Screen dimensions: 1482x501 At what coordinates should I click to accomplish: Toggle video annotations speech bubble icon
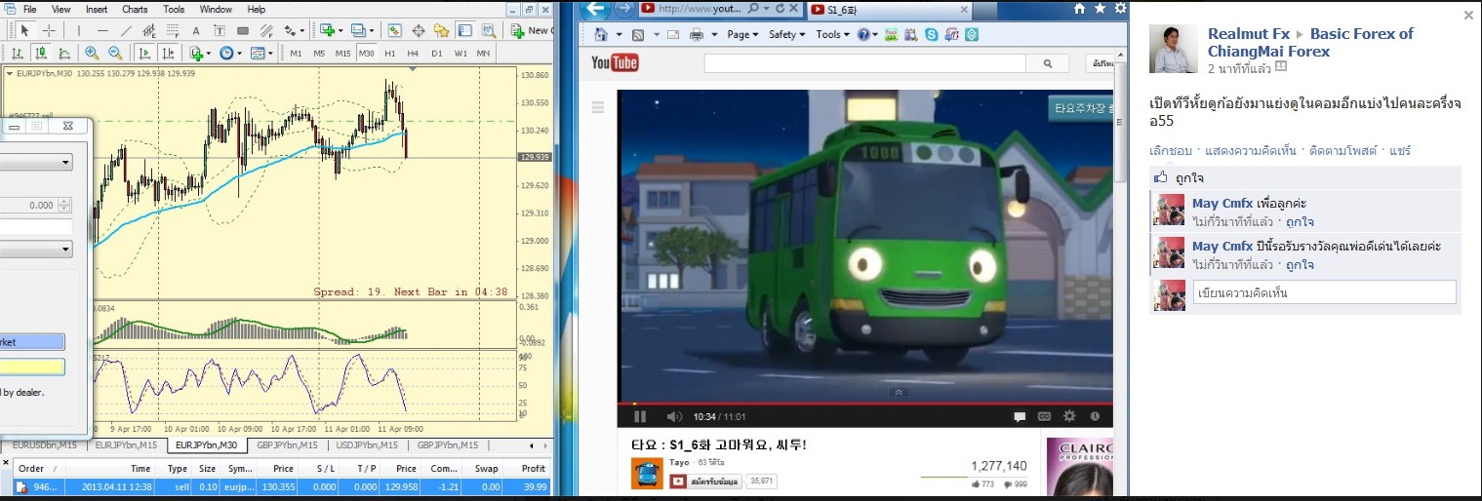pyautogui.click(x=1020, y=416)
